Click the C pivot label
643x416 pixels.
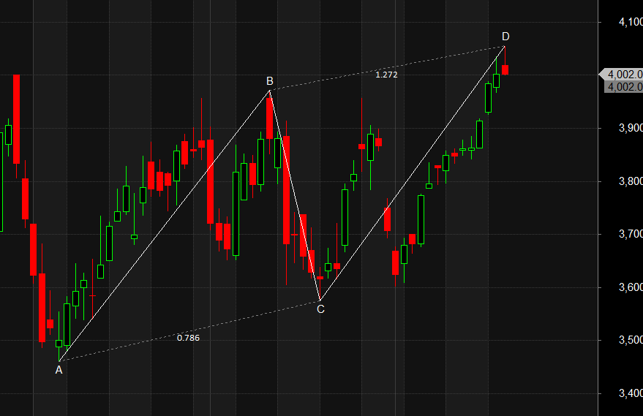(x=320, y=309)
